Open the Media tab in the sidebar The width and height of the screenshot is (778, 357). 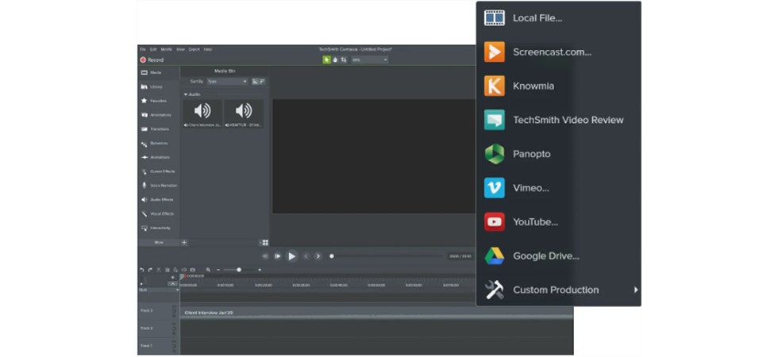(x=159, y=72)
